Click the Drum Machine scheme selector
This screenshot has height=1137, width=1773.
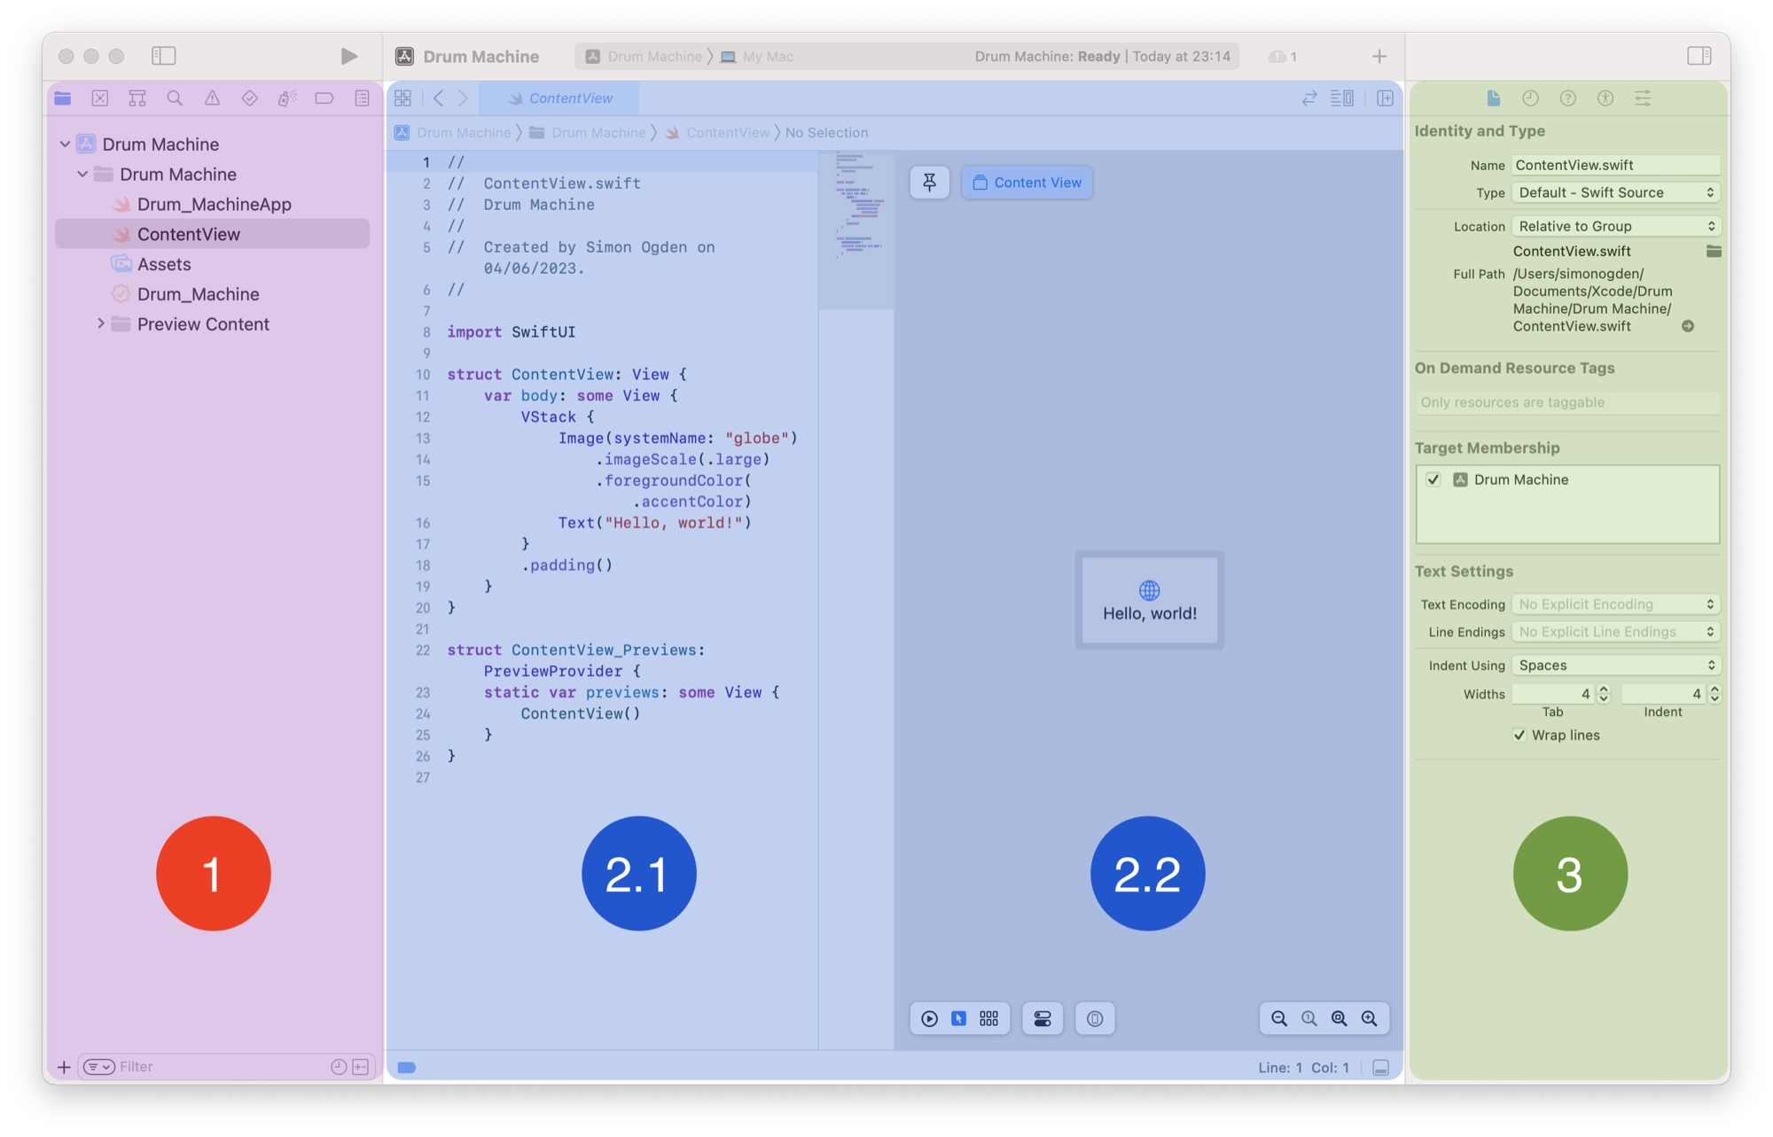pyautogui.click(x=644, y=57)
